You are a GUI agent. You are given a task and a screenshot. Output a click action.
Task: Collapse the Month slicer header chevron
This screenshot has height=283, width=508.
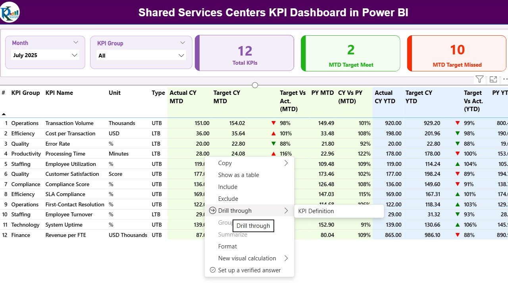pos(76,42)
